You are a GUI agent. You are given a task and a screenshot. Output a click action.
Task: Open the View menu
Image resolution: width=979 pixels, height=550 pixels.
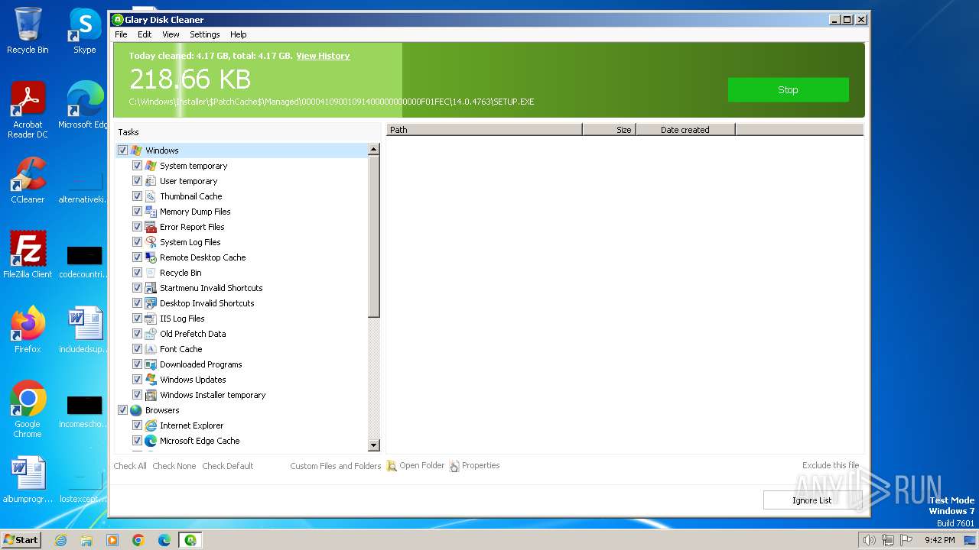(171, 34)
